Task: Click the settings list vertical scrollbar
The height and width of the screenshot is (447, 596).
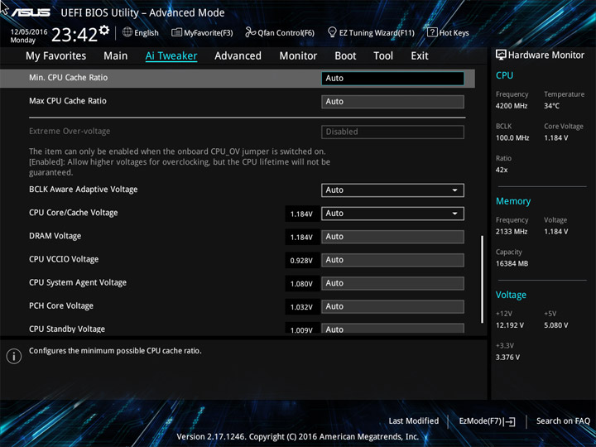Action: [x=483, y=280]
